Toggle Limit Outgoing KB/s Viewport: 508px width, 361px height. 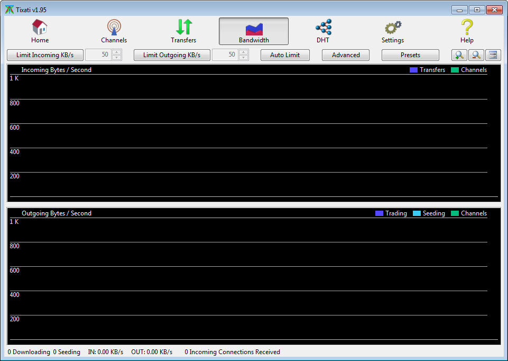172,55
